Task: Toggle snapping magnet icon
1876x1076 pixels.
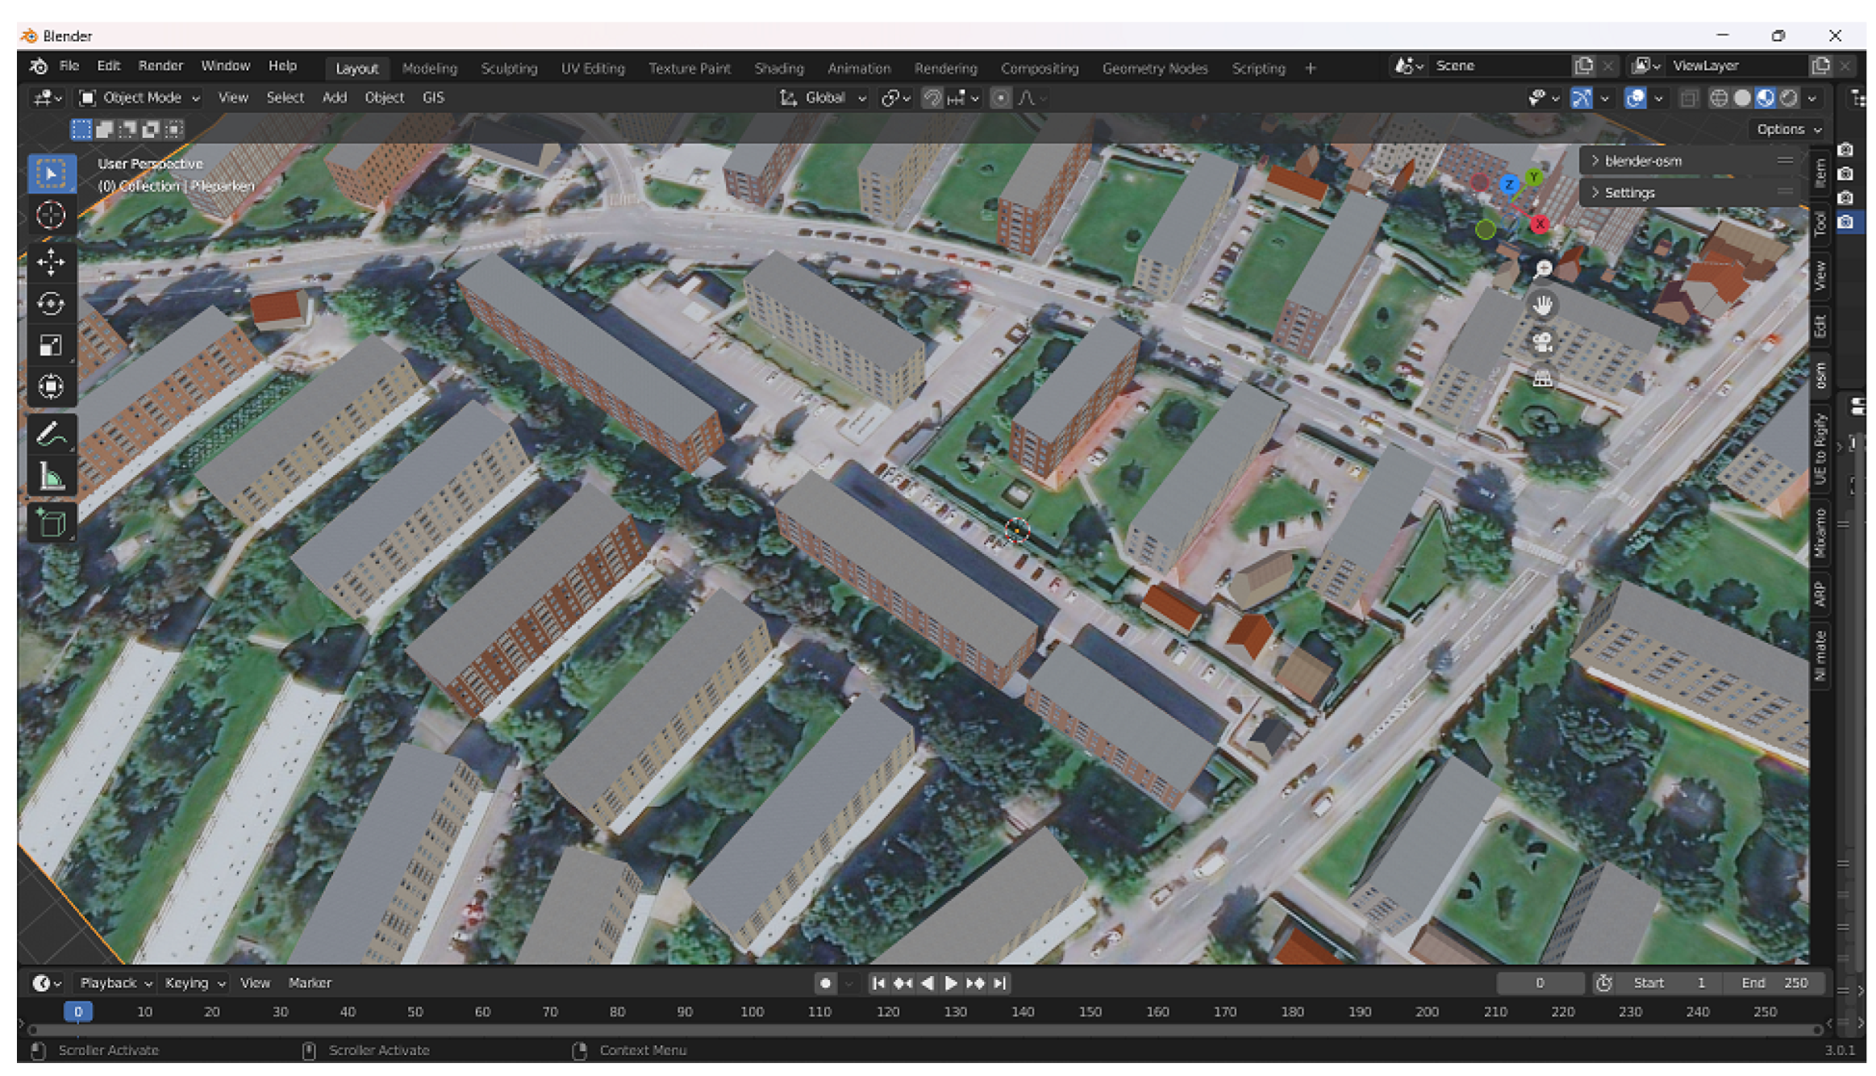Action: click(x=932, y=98)
